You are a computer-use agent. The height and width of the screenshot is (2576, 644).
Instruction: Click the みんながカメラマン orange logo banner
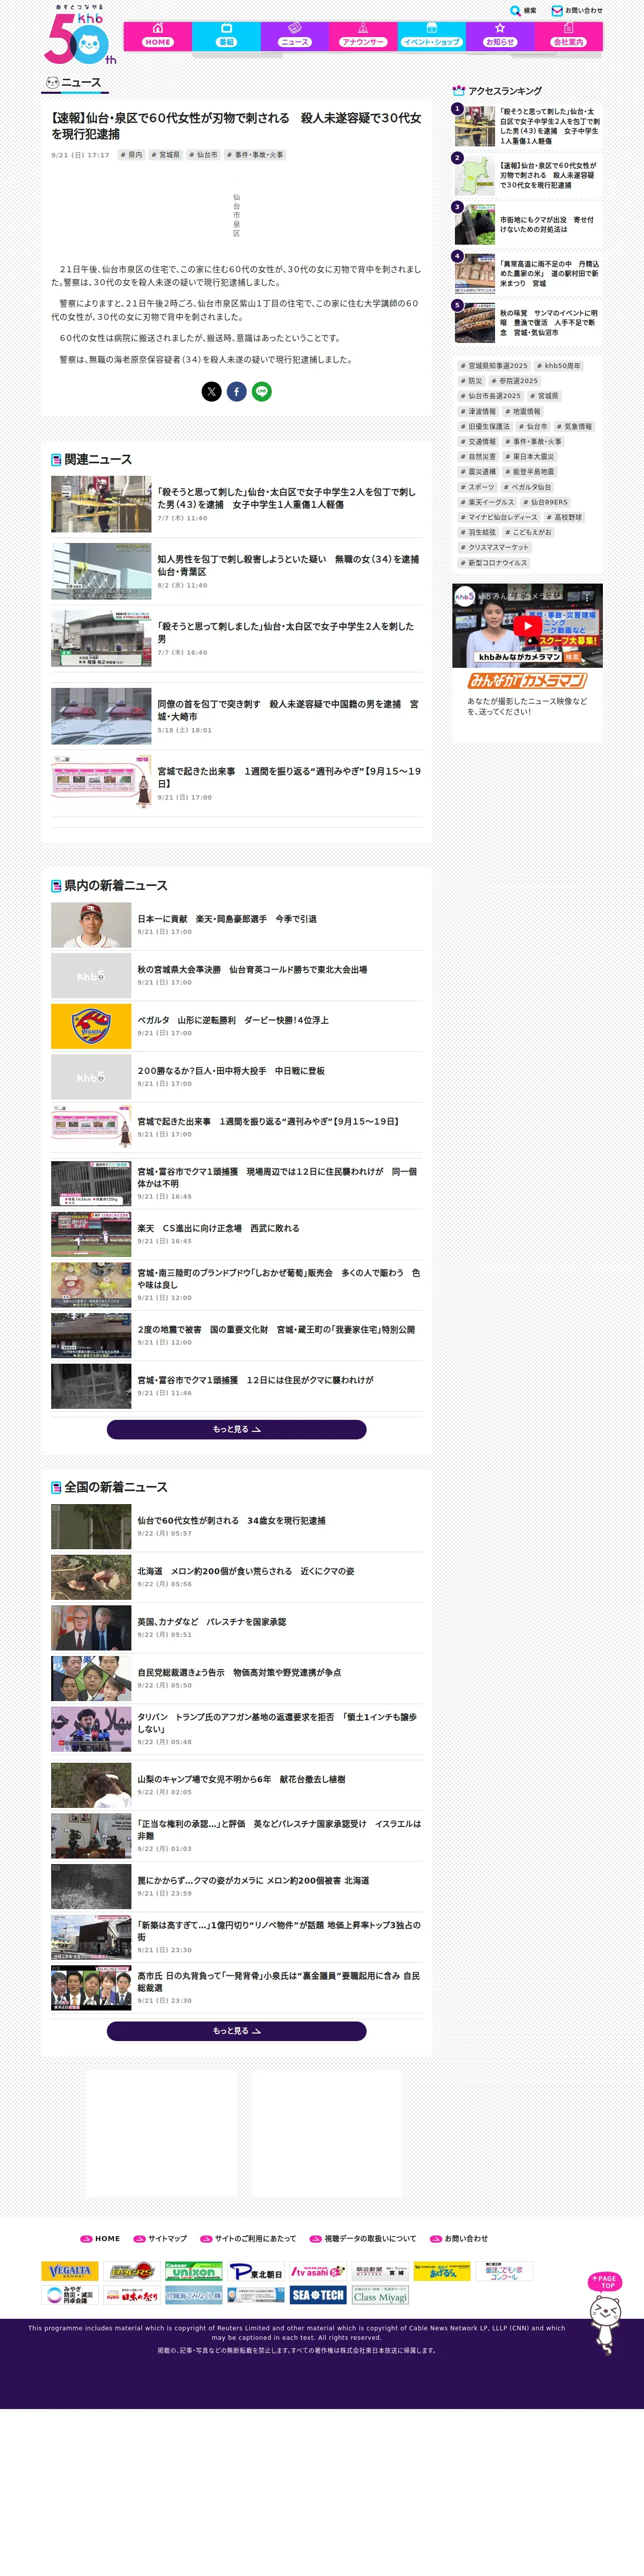pos(527,680)
